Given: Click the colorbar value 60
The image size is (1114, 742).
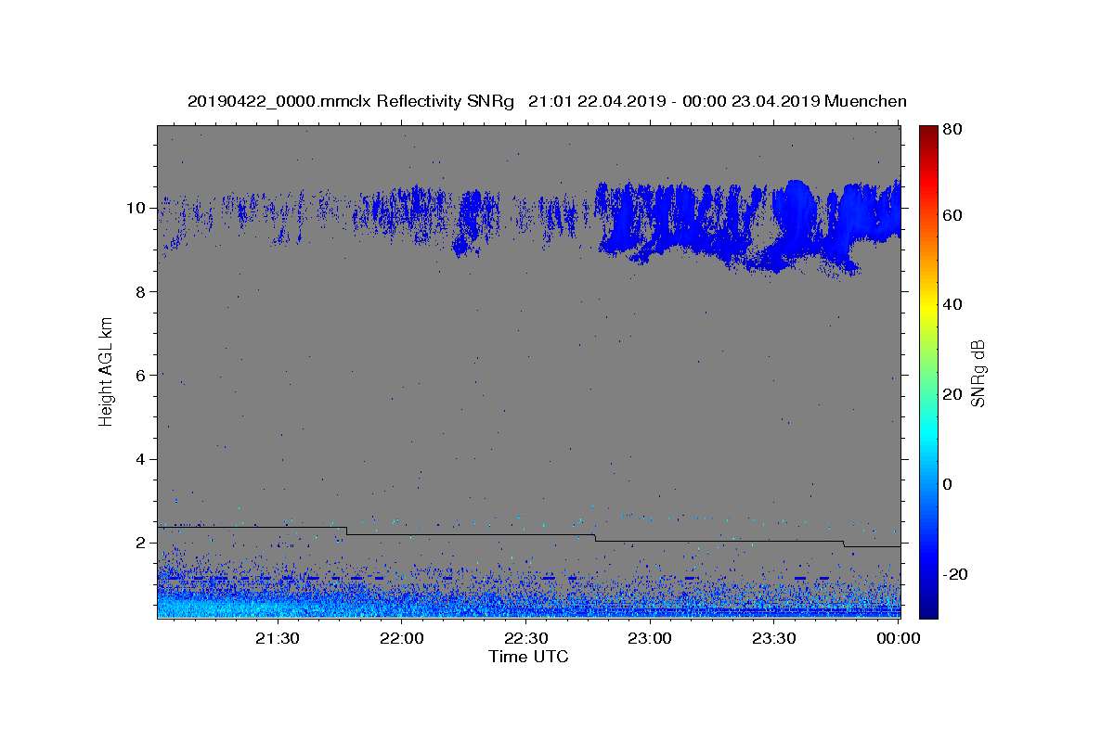Looking at the screenshot, I should (x=952, y=215).
